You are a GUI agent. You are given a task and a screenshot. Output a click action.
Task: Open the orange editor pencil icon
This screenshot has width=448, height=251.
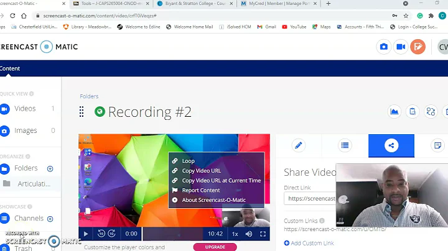[x=418, y=47]
